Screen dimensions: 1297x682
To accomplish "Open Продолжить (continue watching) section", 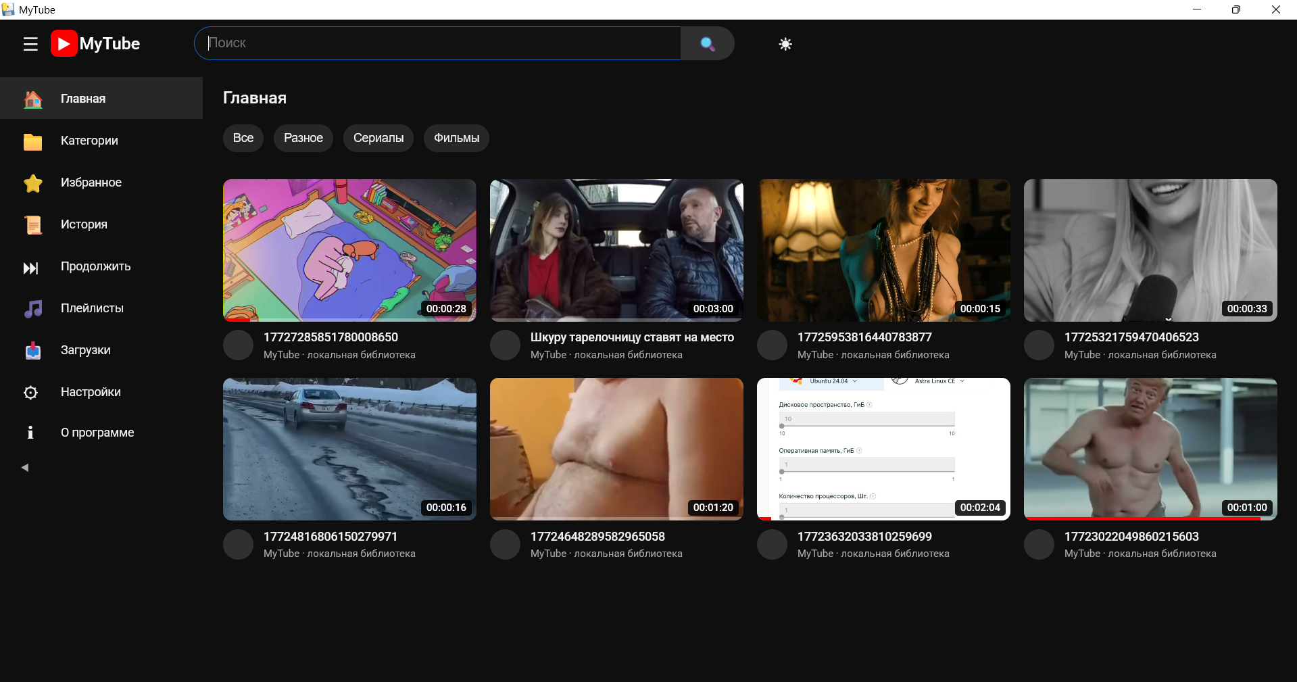I will (95, 266).
